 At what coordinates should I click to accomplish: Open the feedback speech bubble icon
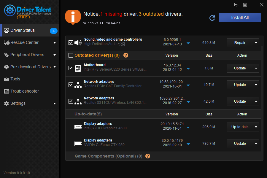coord(237,4)
